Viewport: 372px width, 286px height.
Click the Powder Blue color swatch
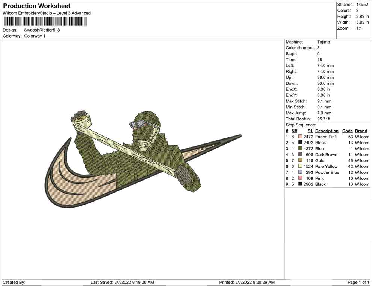300,172
